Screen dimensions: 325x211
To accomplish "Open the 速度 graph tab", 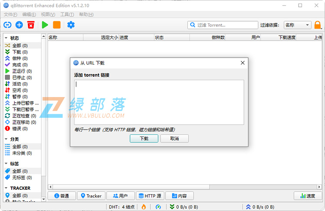I will 308,196.
